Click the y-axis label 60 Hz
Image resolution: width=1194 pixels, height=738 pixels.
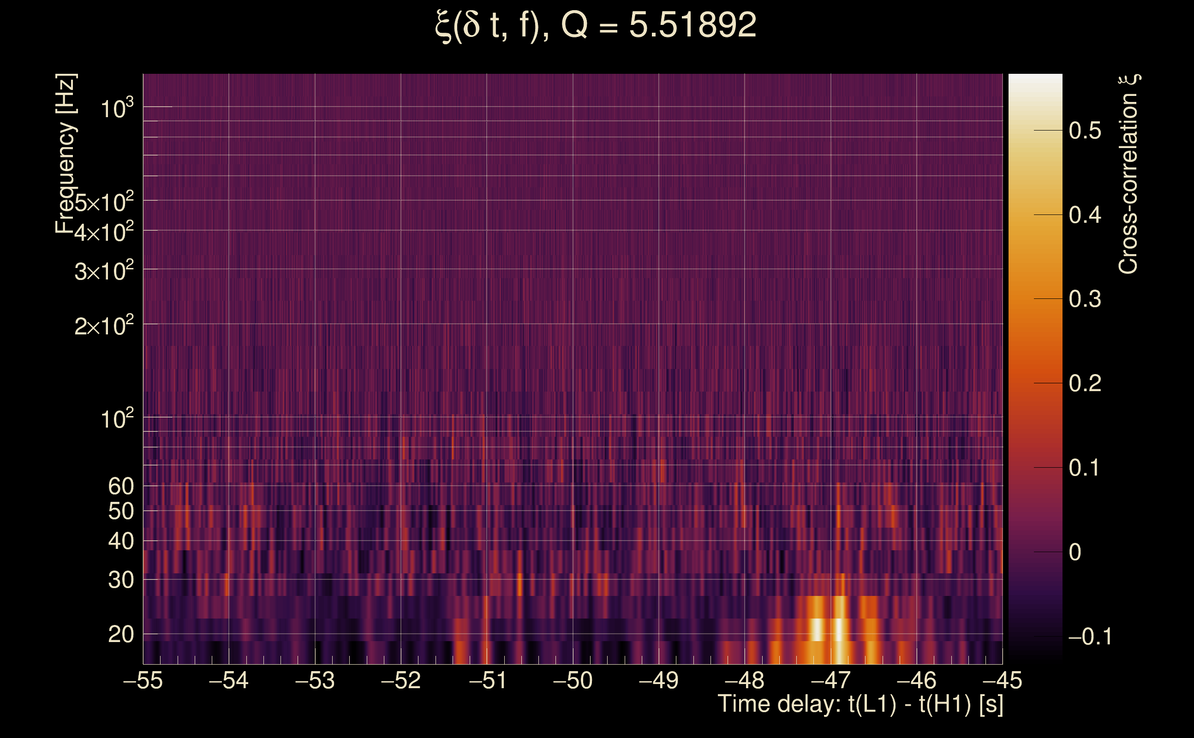pos(120,486)
